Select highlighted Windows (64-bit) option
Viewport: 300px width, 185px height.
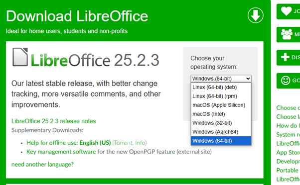coord(221,141)
